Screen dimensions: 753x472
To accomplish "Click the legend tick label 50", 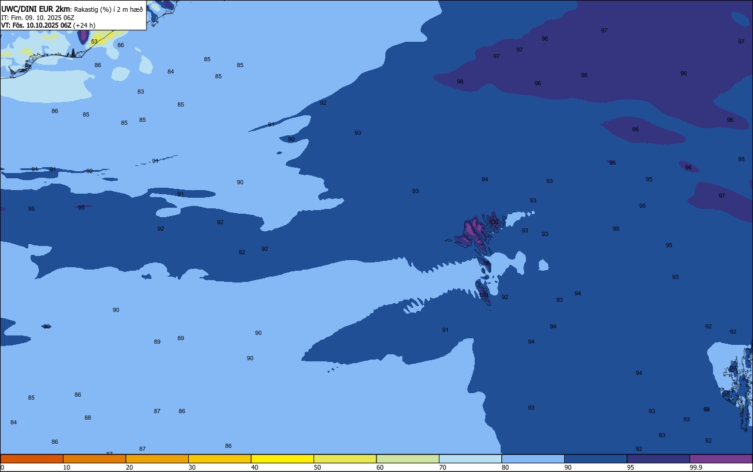I will click(317, 467).
